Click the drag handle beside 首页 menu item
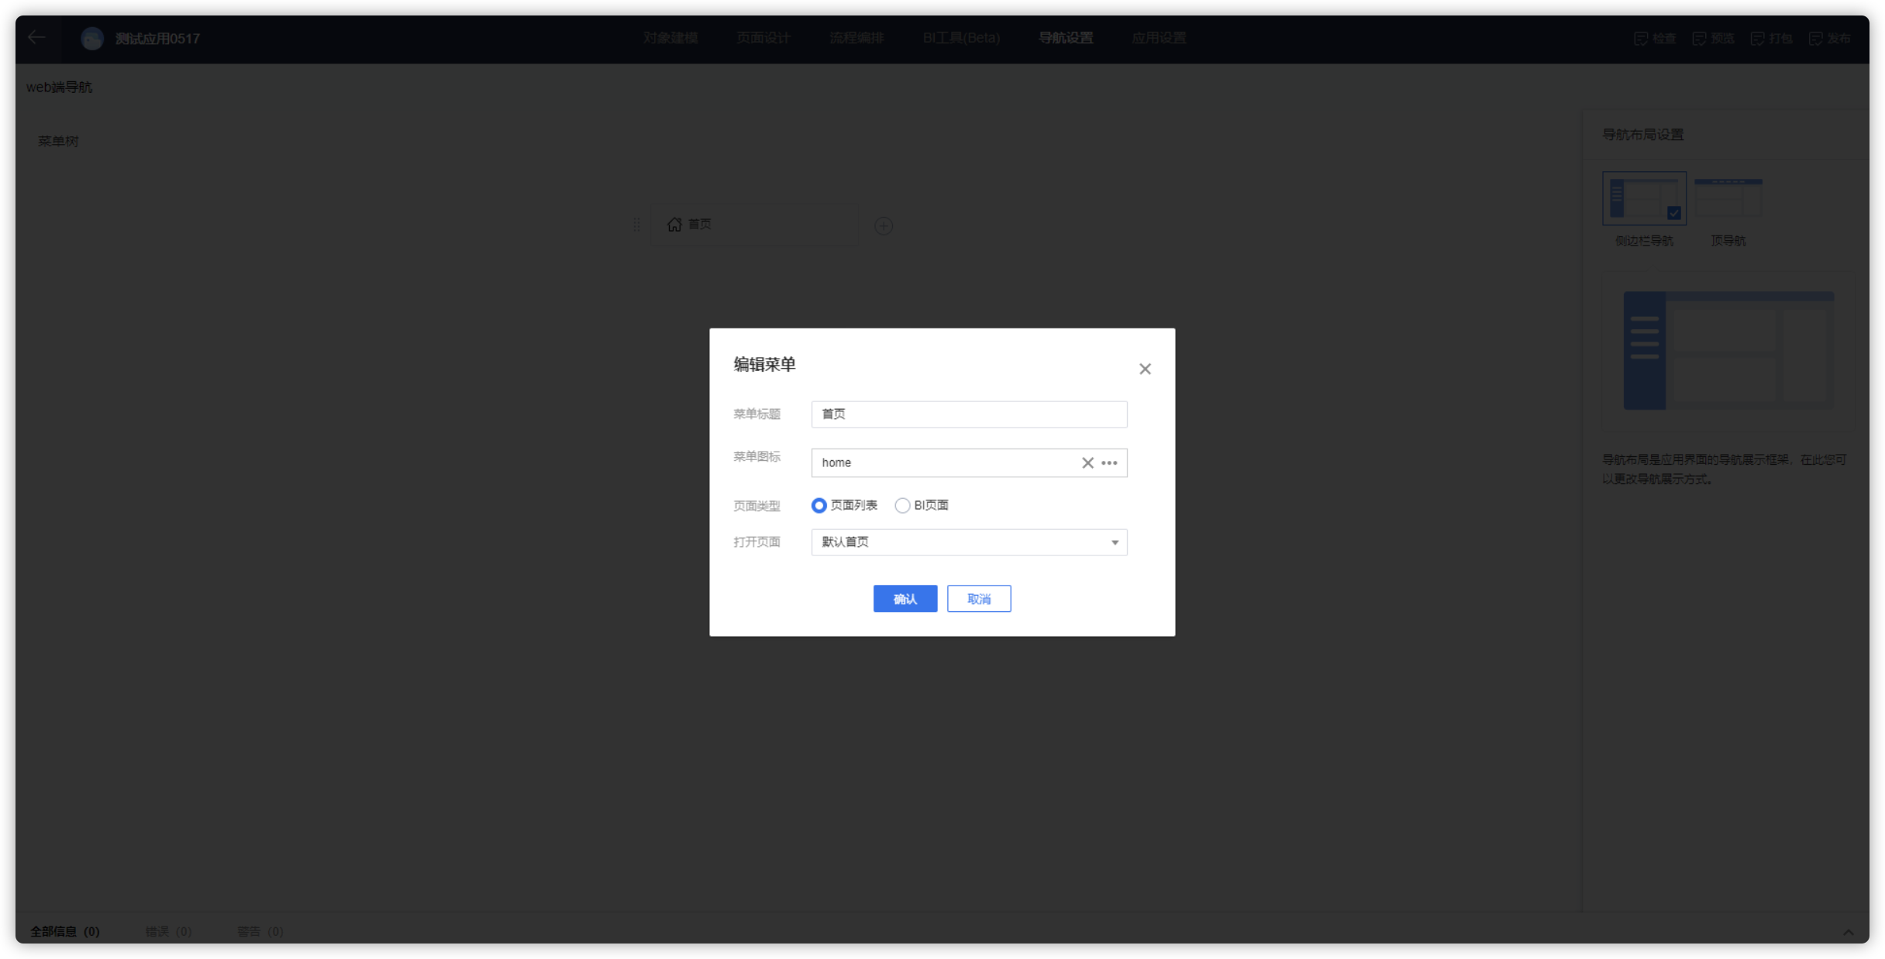 [636, 225]
